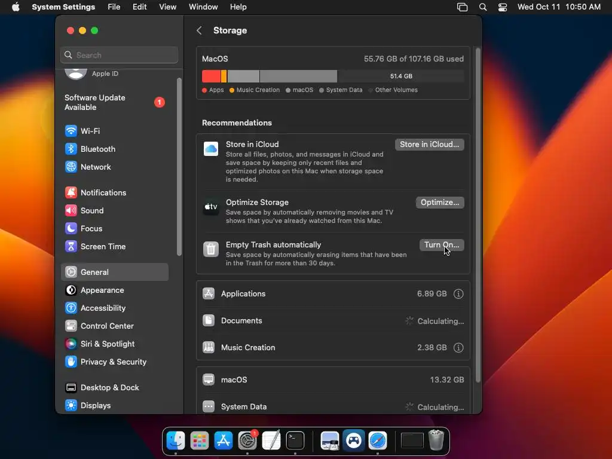Select the macOS 13.32 GB row

(333, 380)
